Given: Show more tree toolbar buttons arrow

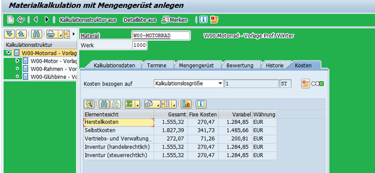Looking at the screenshot, I should 73,34.
